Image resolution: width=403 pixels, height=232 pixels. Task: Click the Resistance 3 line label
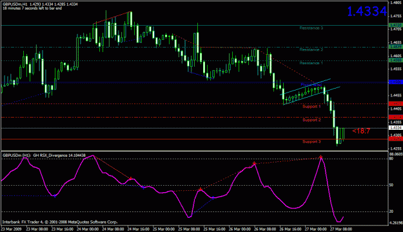[311, 28]
